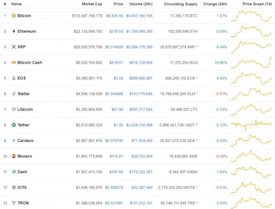Click the TRON red logo icon

[14, 203]
